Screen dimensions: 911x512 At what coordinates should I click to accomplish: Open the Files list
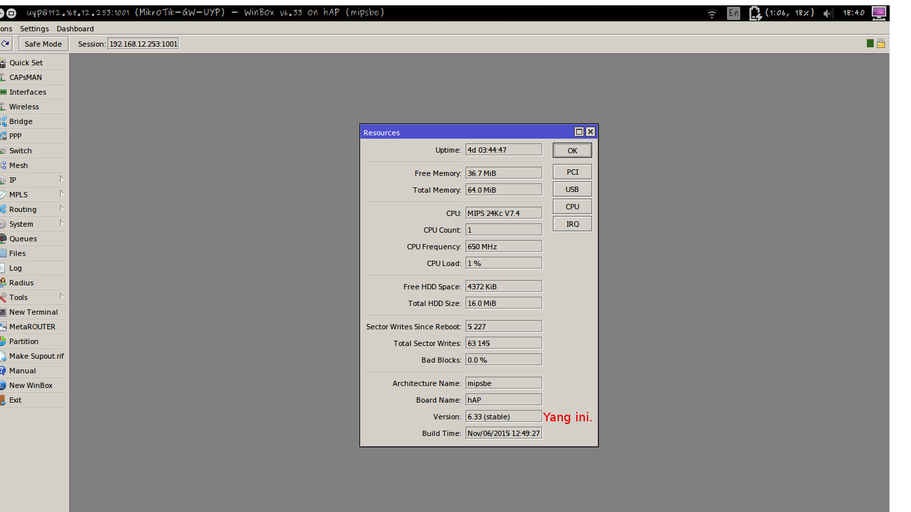point(34,253)
